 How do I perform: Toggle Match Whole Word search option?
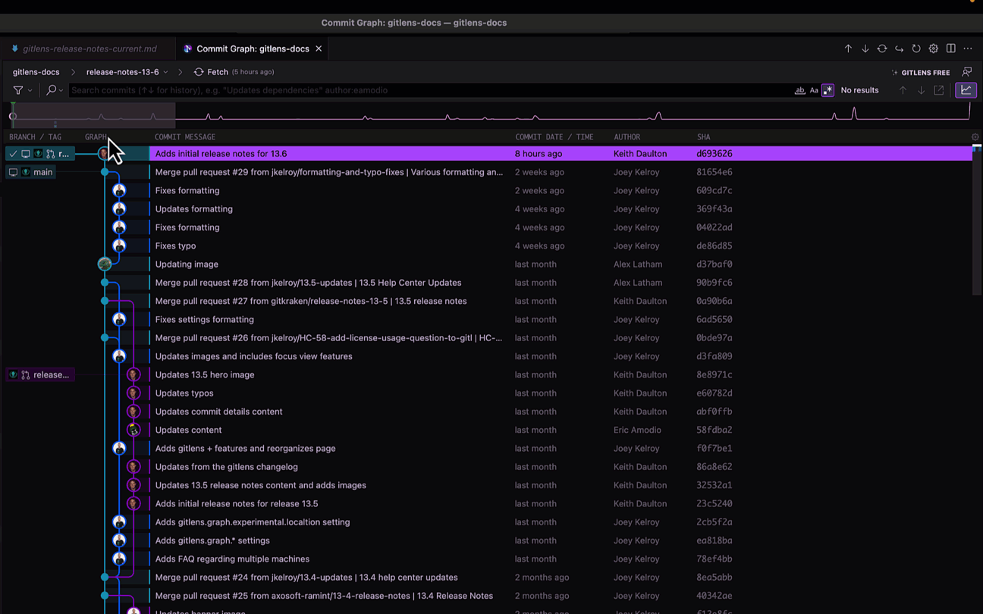(799, 90)
